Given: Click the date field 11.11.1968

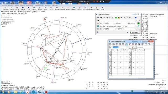Looking at the screenshot, I should pyautogui.click(x=106, y=23).
